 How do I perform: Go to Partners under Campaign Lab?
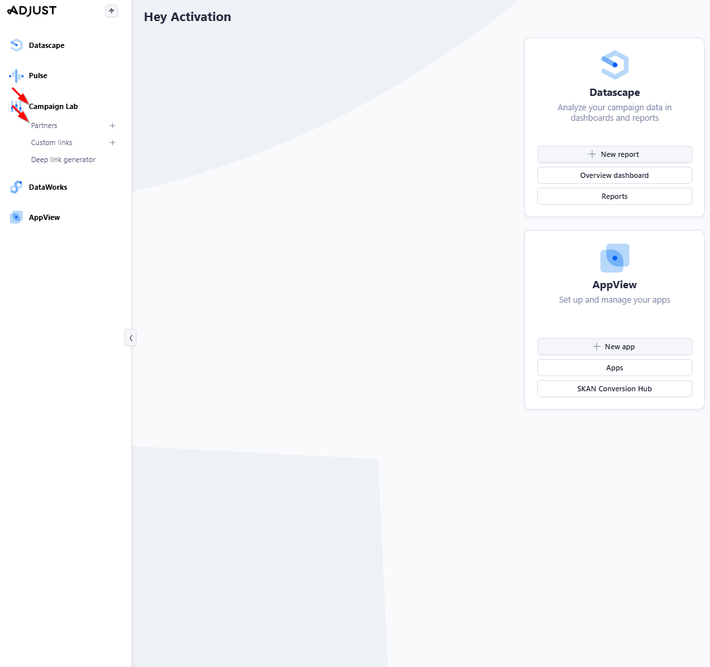(45, 125)
